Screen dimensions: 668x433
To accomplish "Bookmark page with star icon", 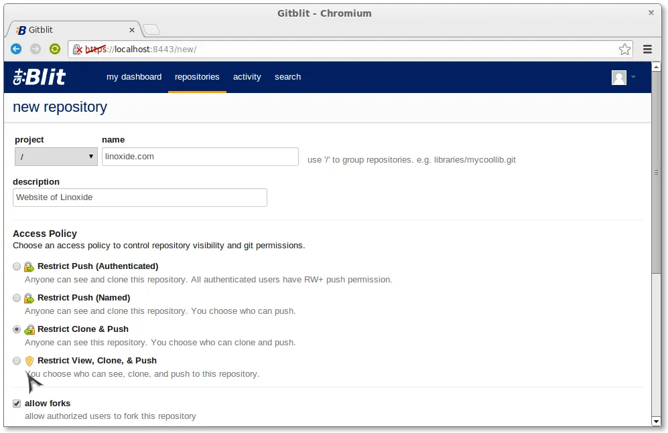I will tap(624, 50).
